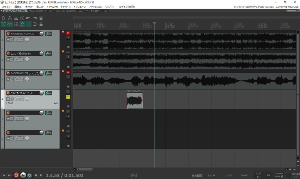300x179 pixels.
Task: Toggle Grid lines icon
Action: [28, 24]
